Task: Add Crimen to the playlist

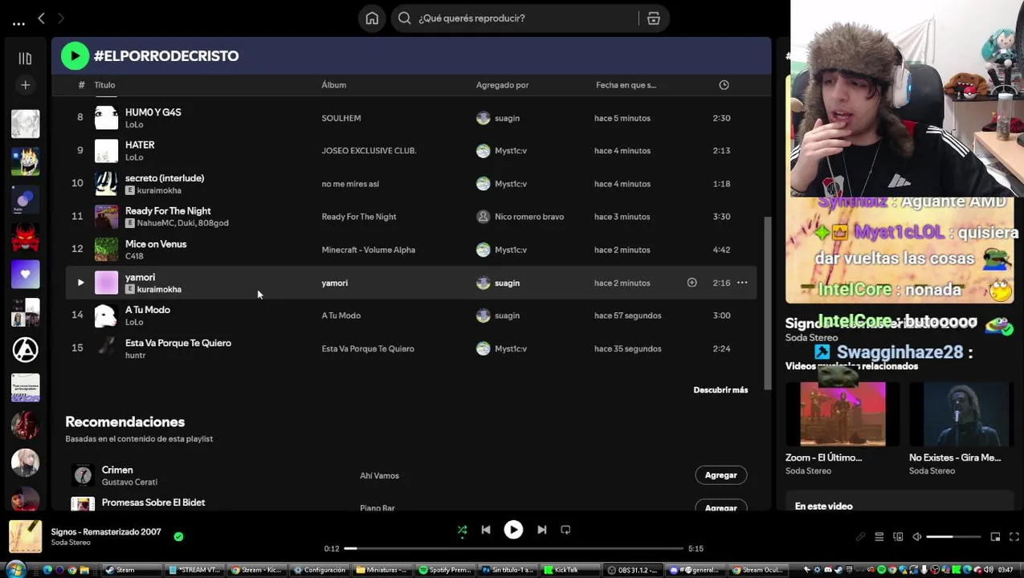Action: click(720, 475)
